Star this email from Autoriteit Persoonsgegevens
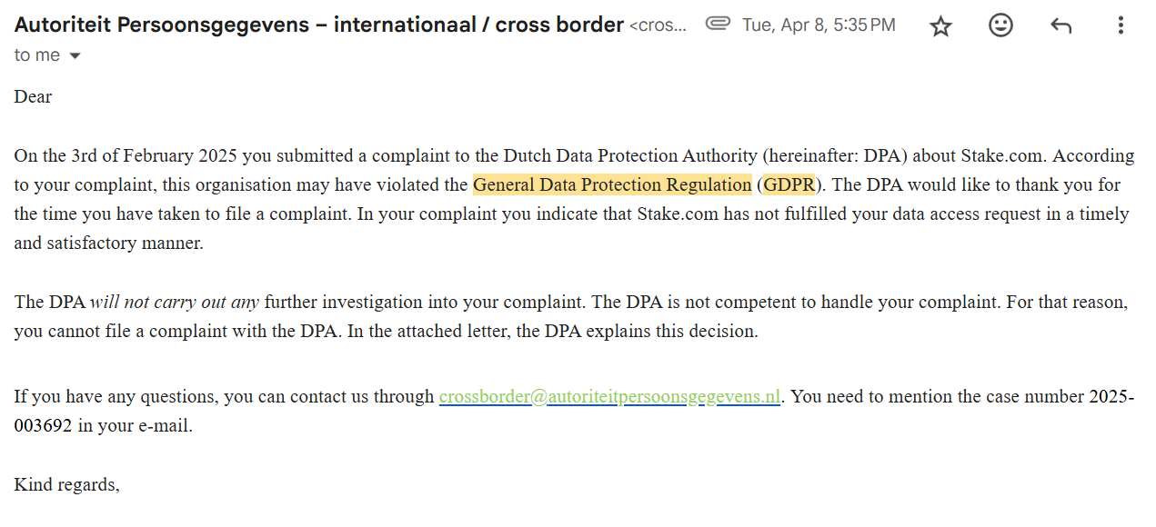1156x527 pixels. click(x=940, y=26)
